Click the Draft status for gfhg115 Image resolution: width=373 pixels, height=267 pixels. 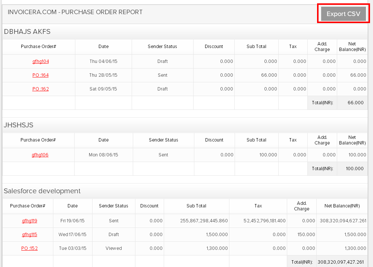(114, 235)
